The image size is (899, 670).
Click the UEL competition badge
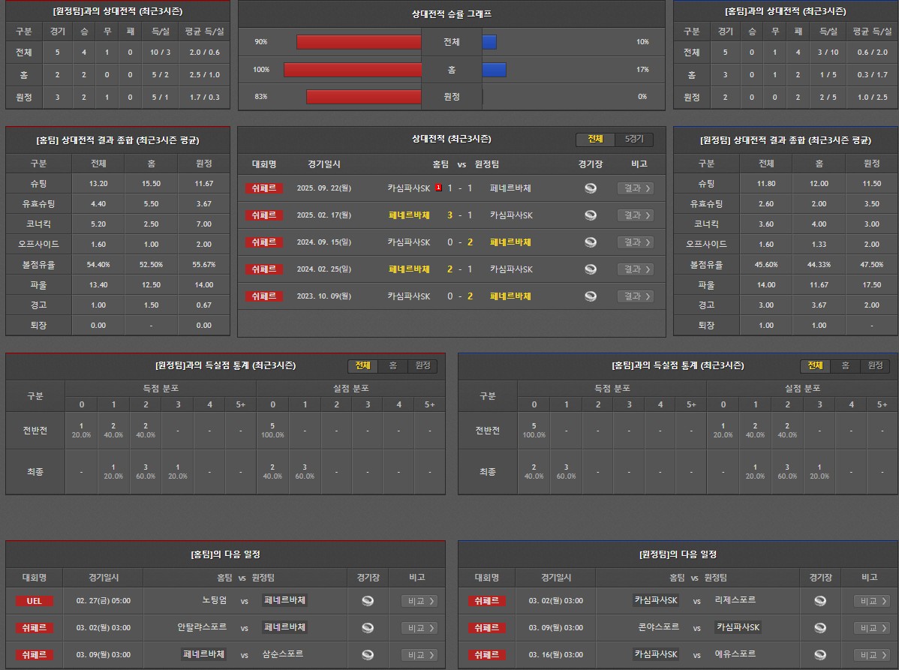pyautogui.click(x=34, y=601)
